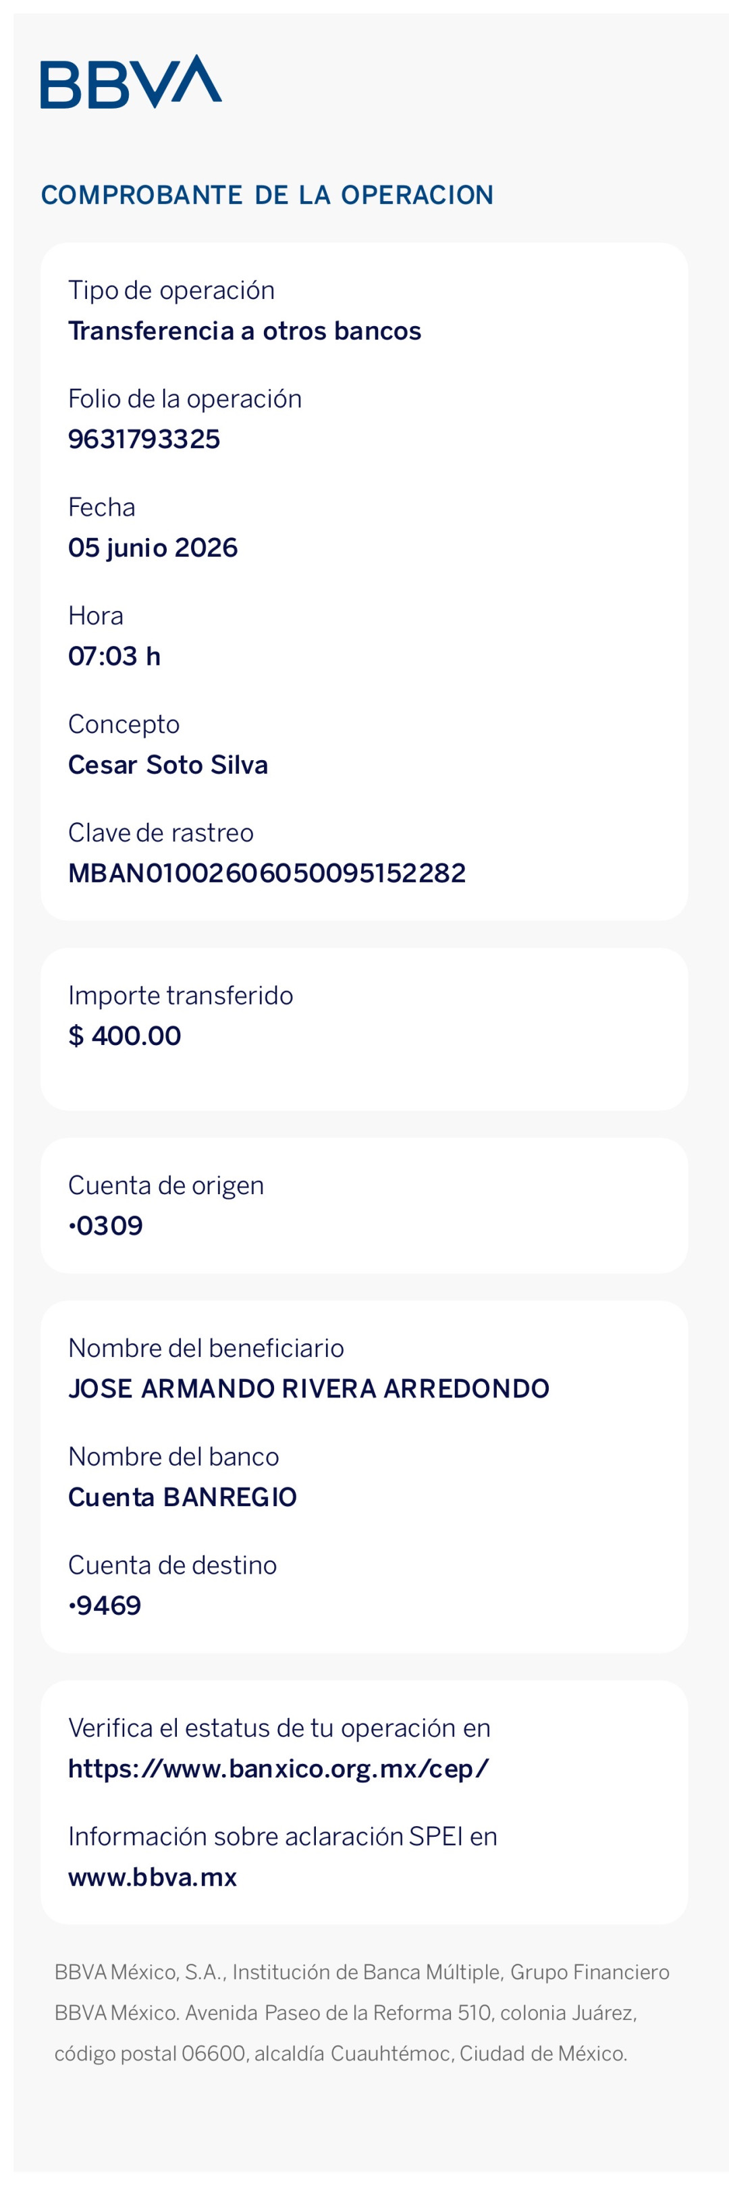Click destination account ending 9469

[x=105, y=1605]
